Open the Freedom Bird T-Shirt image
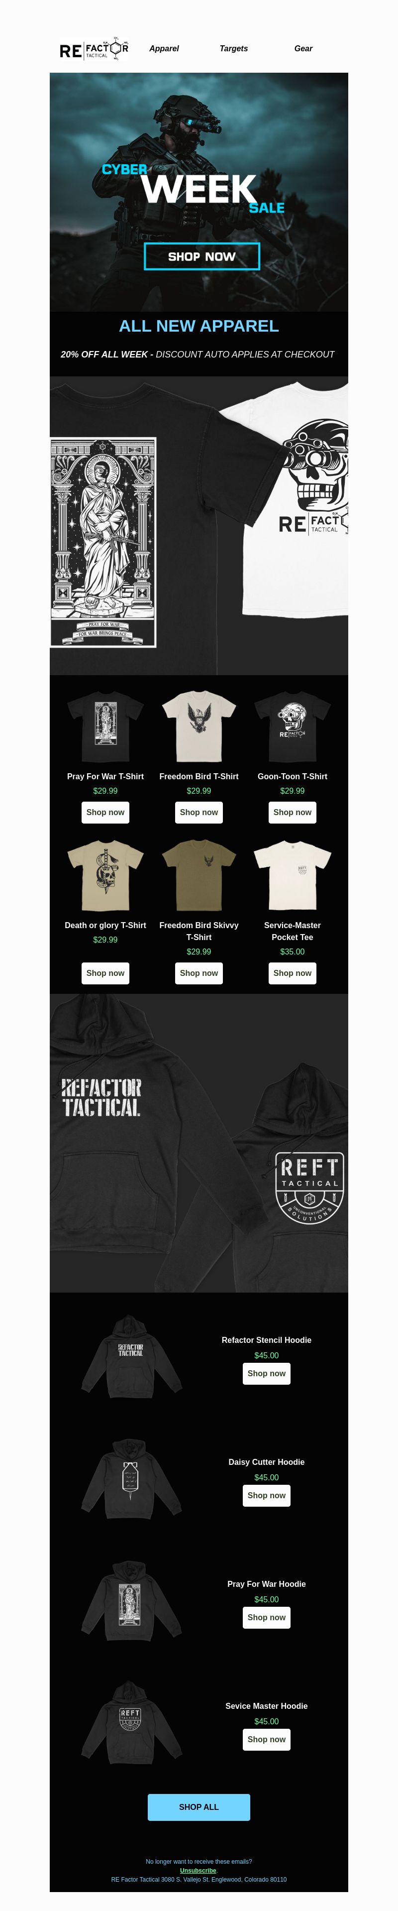This screenshot has width=398, height=1911. (x=199, y=726)
